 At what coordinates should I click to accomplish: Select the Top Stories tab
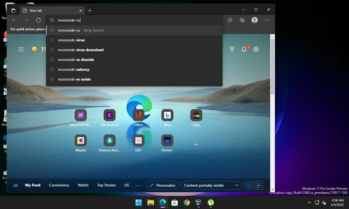tap(106, 185)
